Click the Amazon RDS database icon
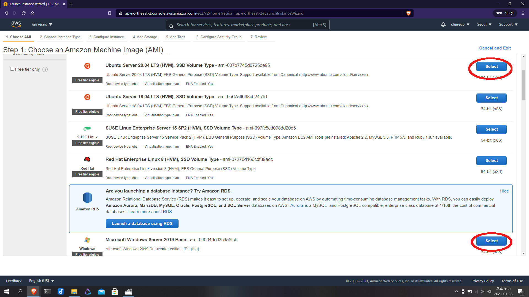 pos(87,197)
